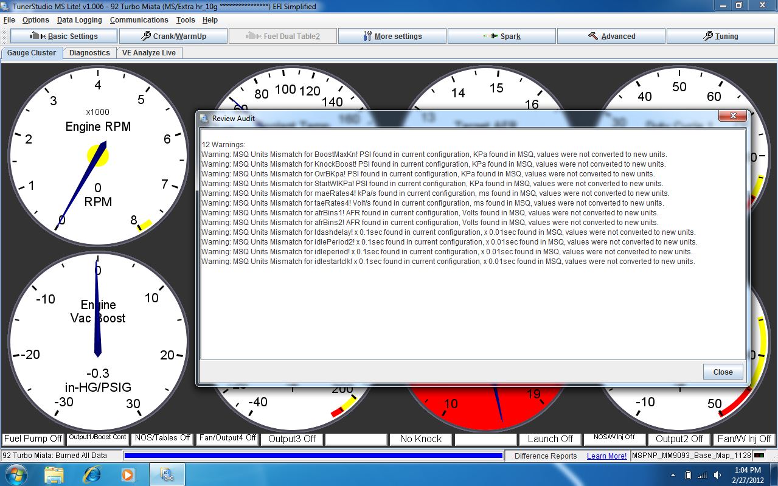Image resolution: width=778 pixels, height=486 pixels.
Task: Open Basic Settings toolbar button
Action: 64,36
